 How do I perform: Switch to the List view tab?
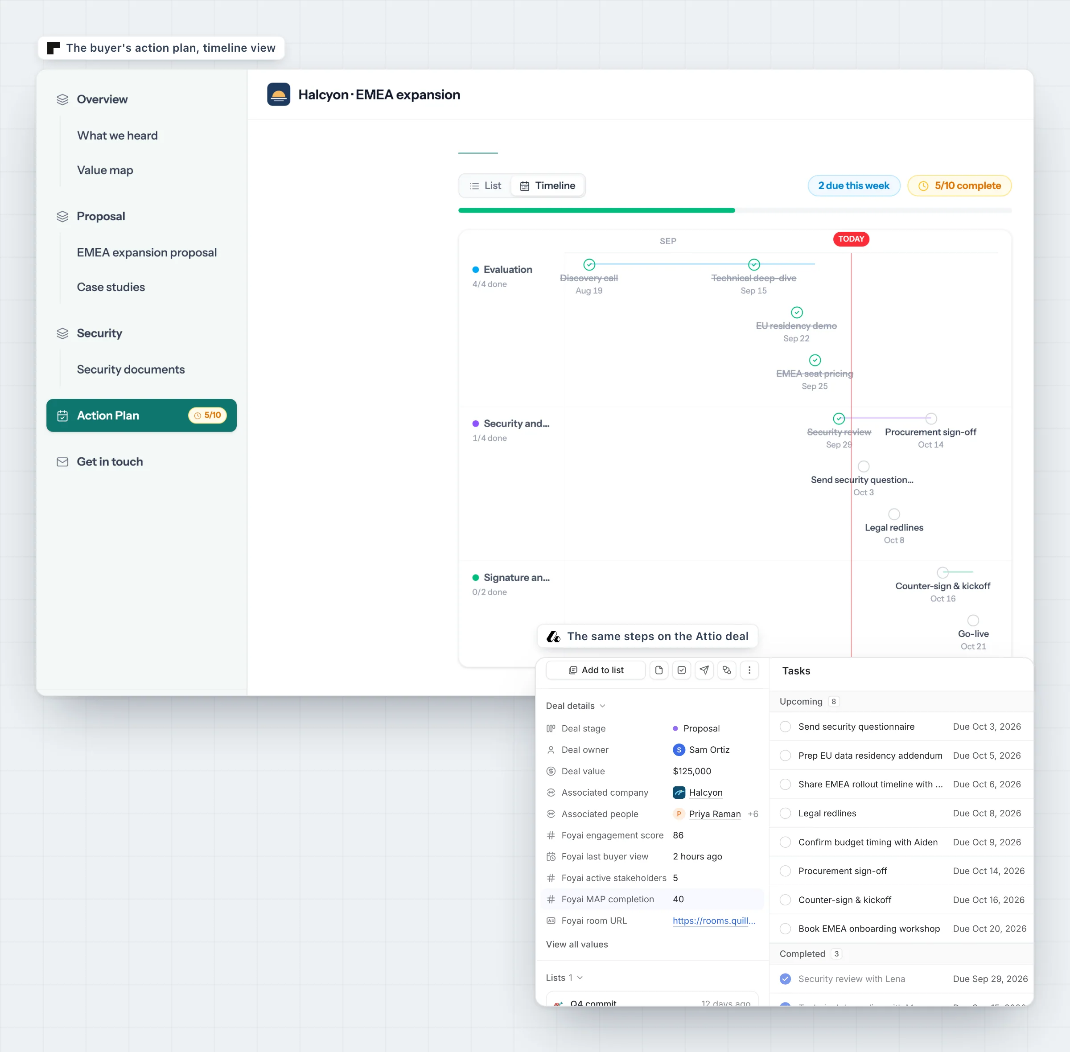point(485,185)
